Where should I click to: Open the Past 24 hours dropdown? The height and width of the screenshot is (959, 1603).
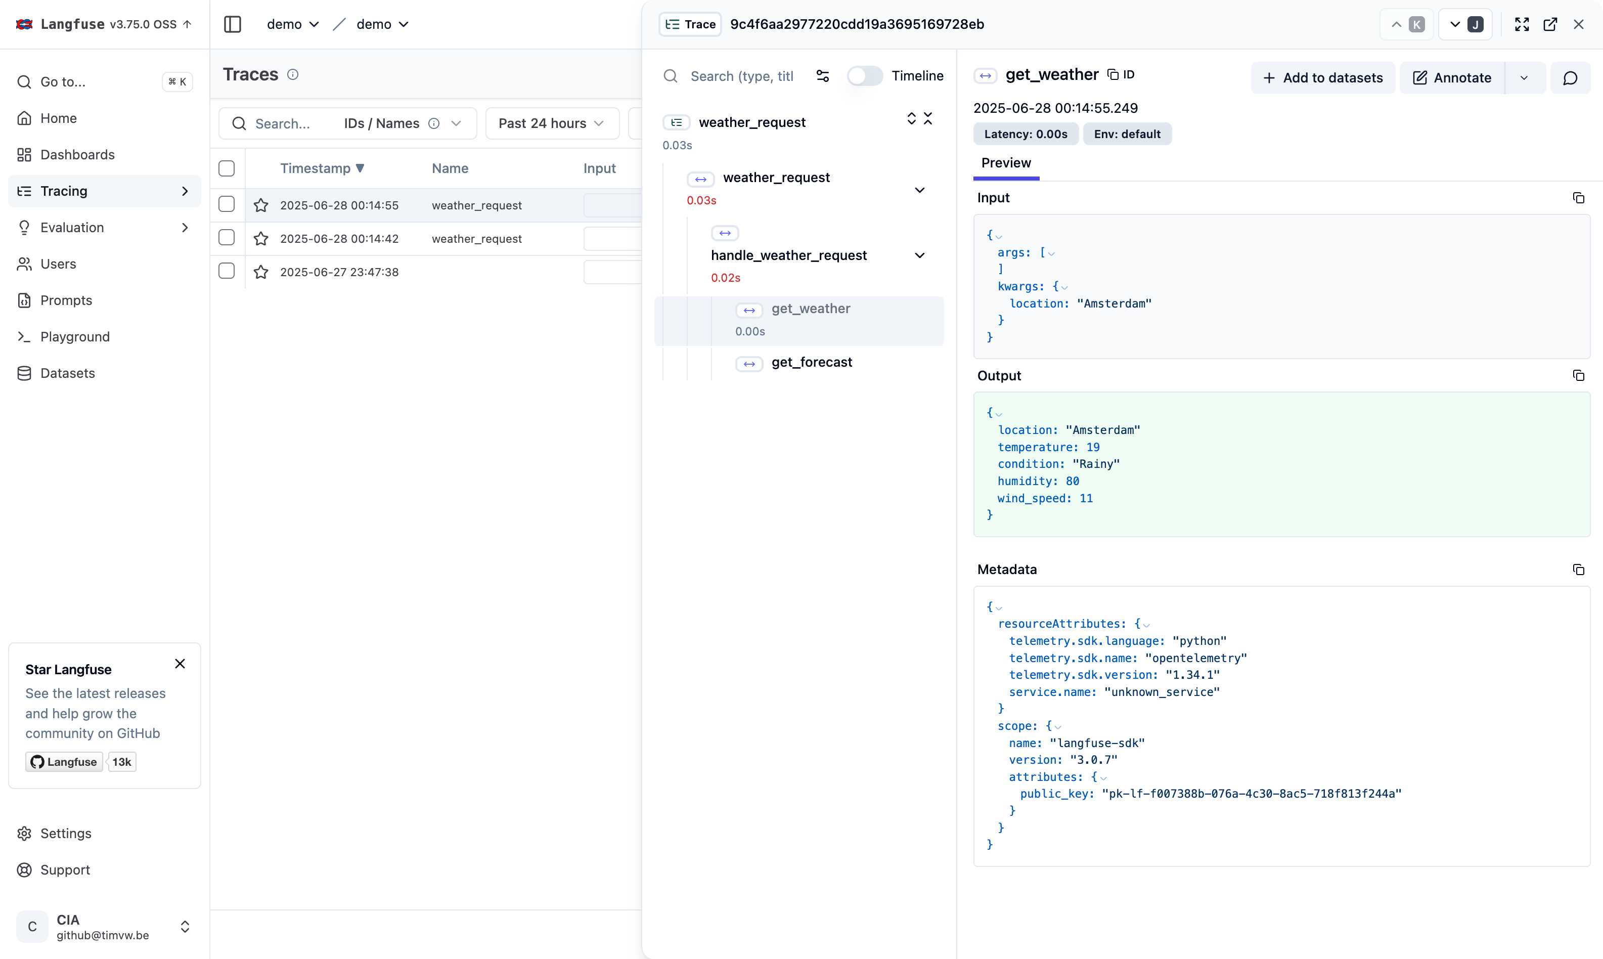pyautogui.click(x=552, y=123)
